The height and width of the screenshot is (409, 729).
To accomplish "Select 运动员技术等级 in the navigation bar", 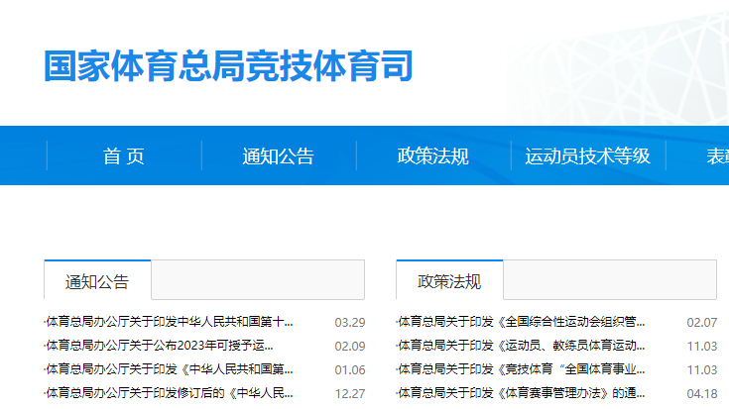I will pos(587,155).
